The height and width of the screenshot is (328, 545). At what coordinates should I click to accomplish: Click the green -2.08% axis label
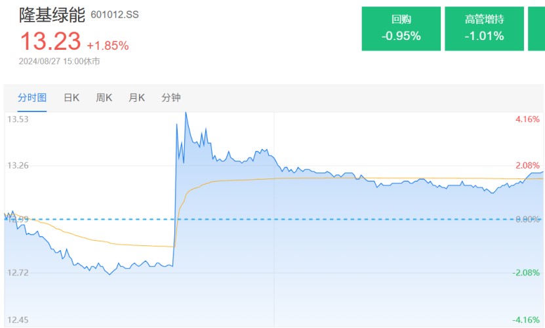point(526,272)
